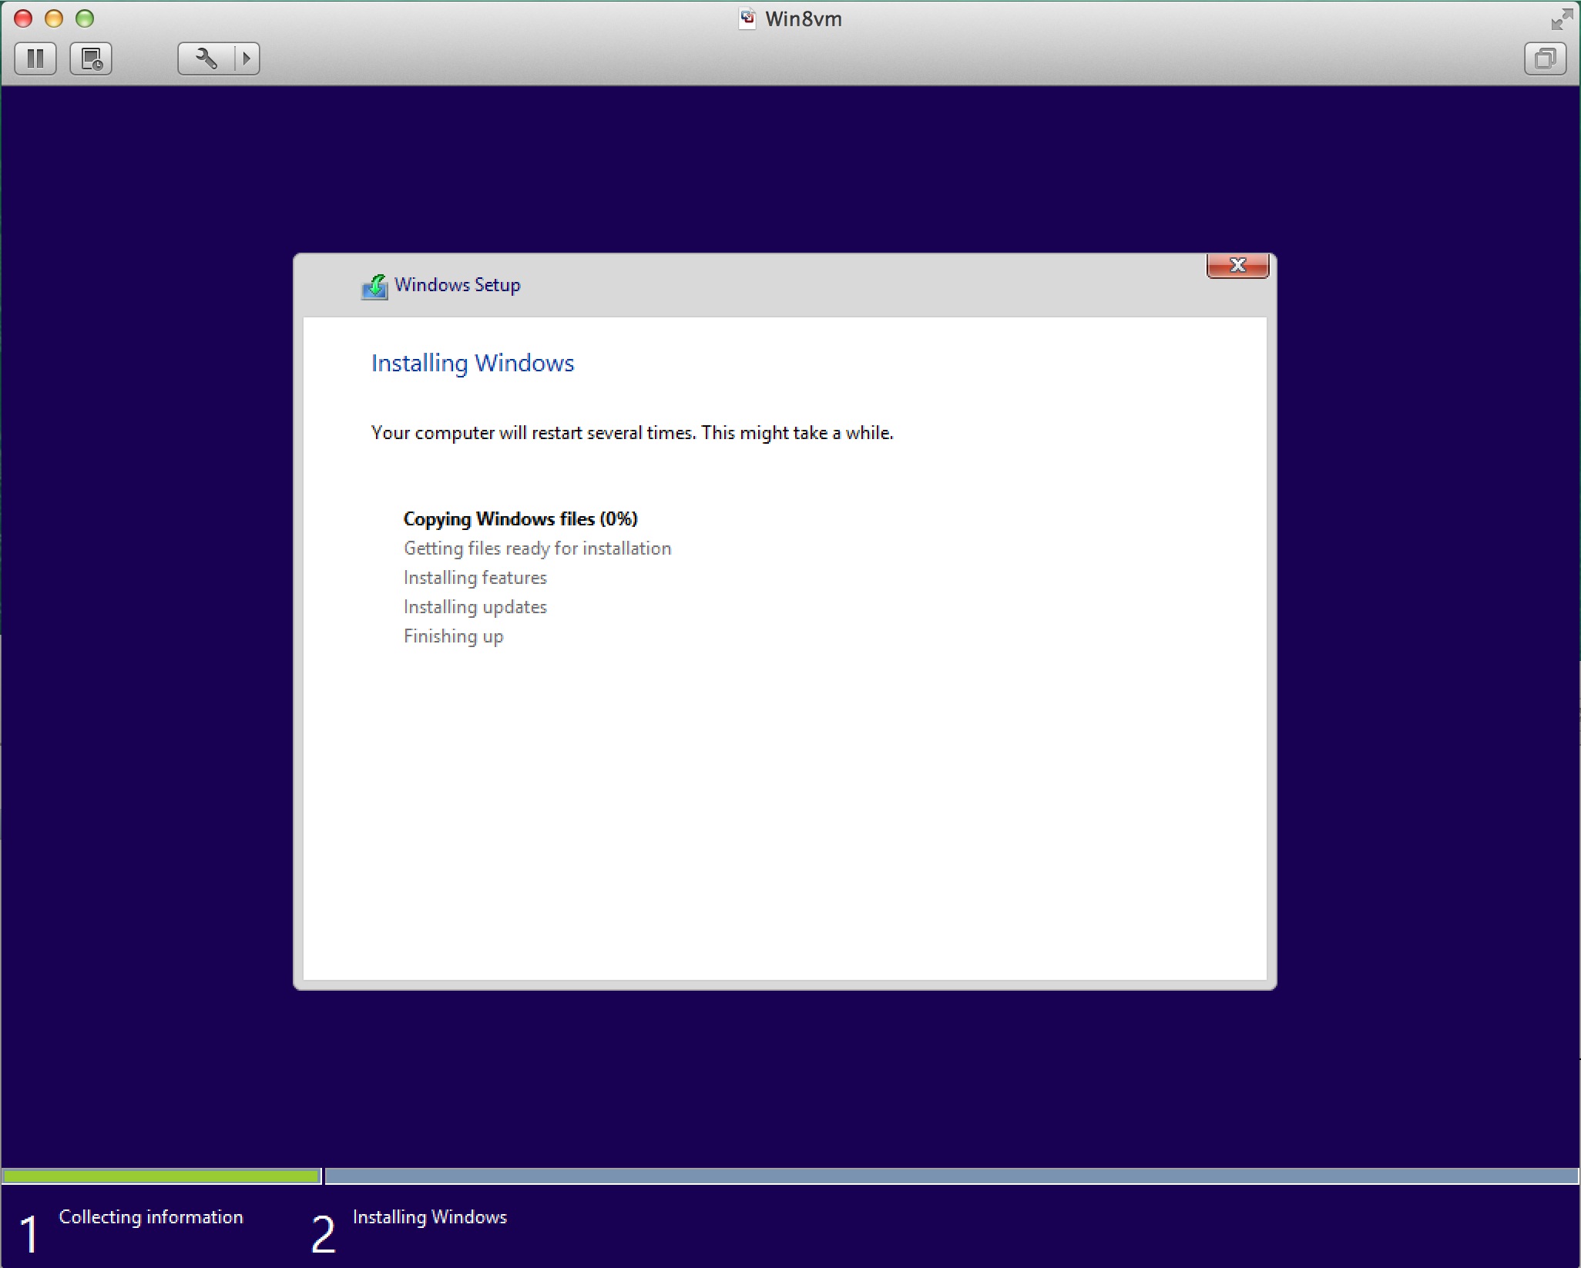Click the play/resume VM icon
Screen dimensions: 1581x1268
click(x=246, y=55)
